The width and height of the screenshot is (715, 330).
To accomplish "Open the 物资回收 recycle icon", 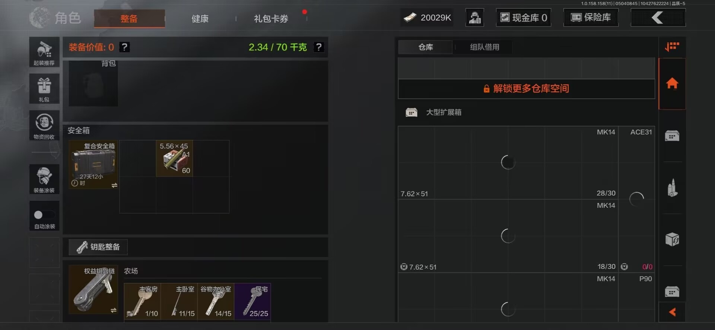I will pos(44,126).
